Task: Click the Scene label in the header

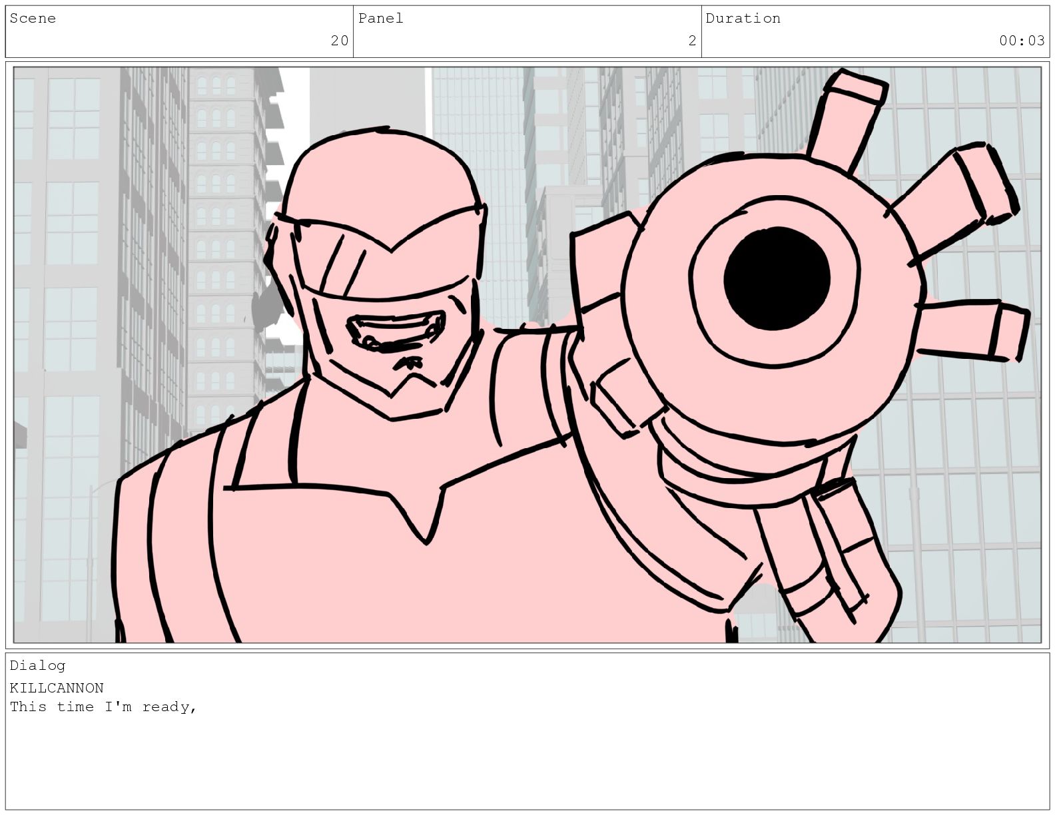Action: 33,19
